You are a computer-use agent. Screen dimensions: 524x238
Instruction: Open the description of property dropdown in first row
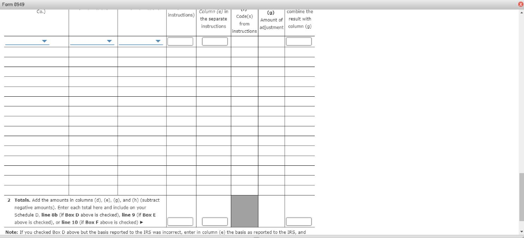[x=27, y=41]
